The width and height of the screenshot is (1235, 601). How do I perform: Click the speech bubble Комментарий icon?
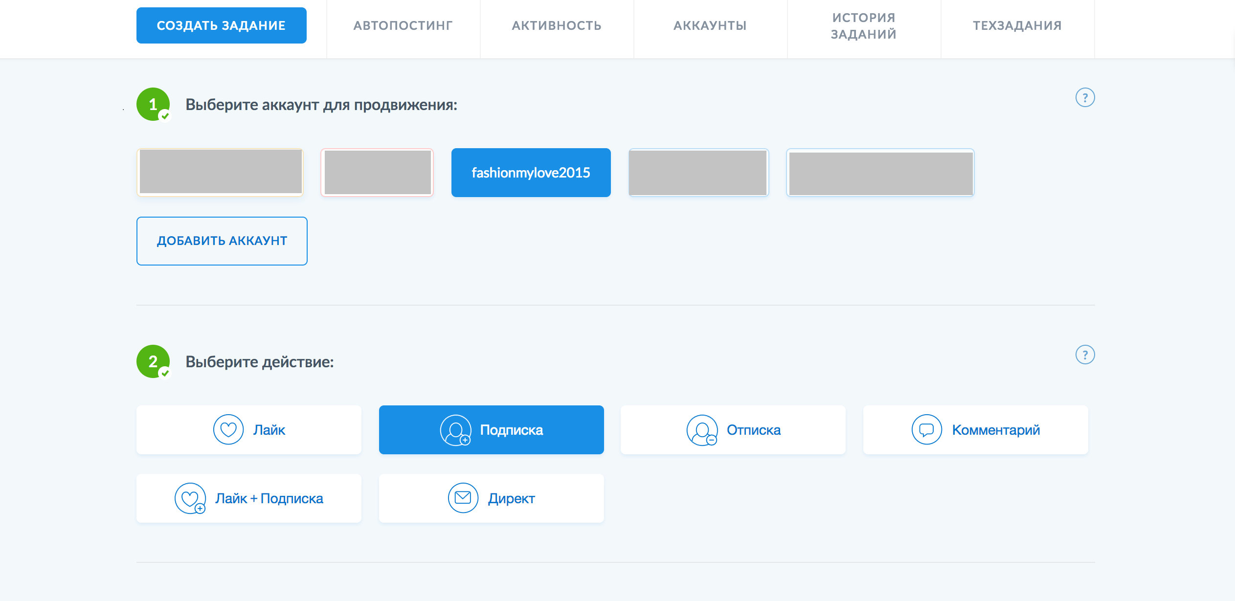click(926, 430)
